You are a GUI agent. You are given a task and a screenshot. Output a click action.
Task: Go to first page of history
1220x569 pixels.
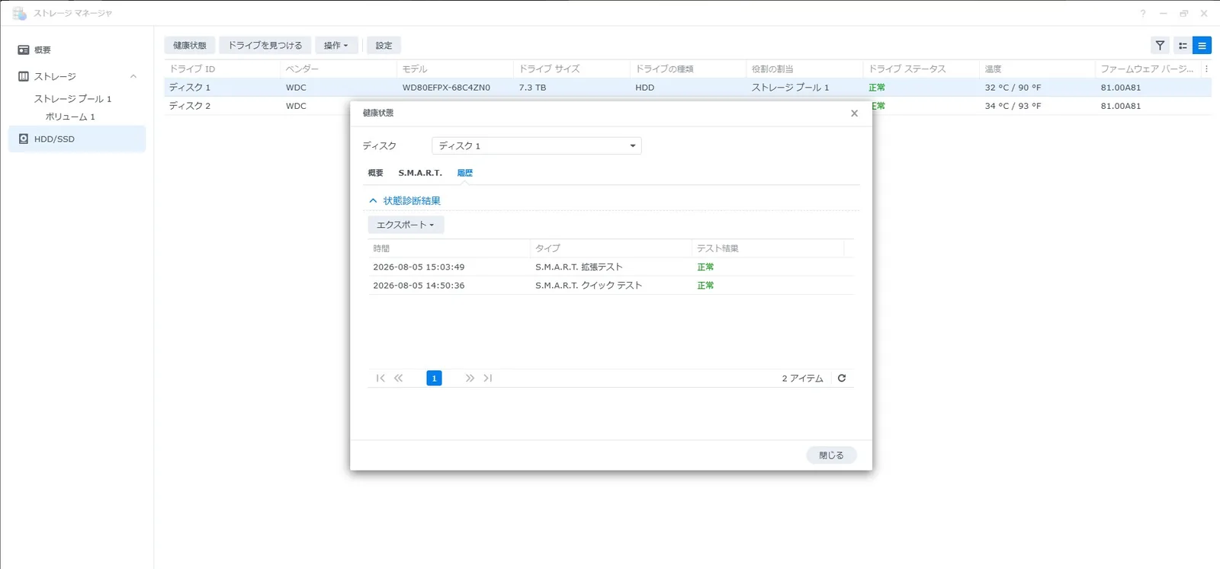(x=380, y=378)
